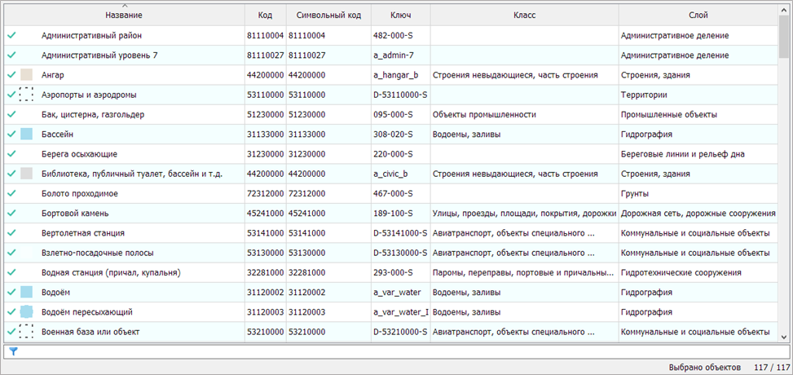Viewport: 793px width, 375px height.
Task: Select the Берега осыхающие row name
Action: (79, 154)
